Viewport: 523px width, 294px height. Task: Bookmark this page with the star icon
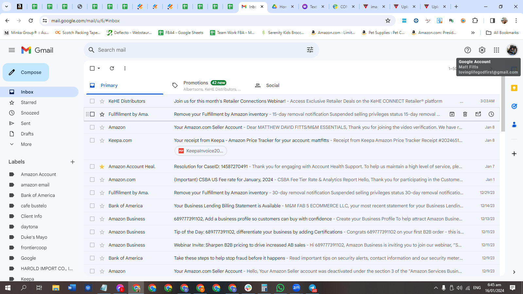[x=388, y=21]
